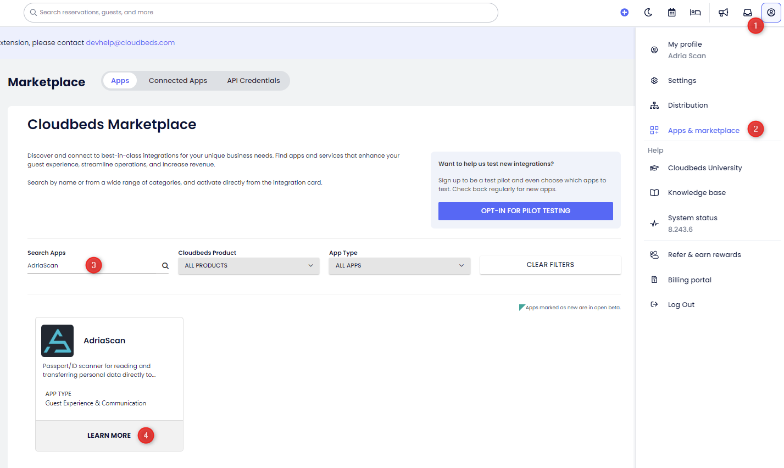Click the Clear Filters button
The height and width of the screenshot is (468, 784).
[x=550, y=265]
